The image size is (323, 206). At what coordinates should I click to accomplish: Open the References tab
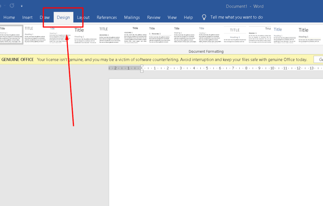point(107,17)
